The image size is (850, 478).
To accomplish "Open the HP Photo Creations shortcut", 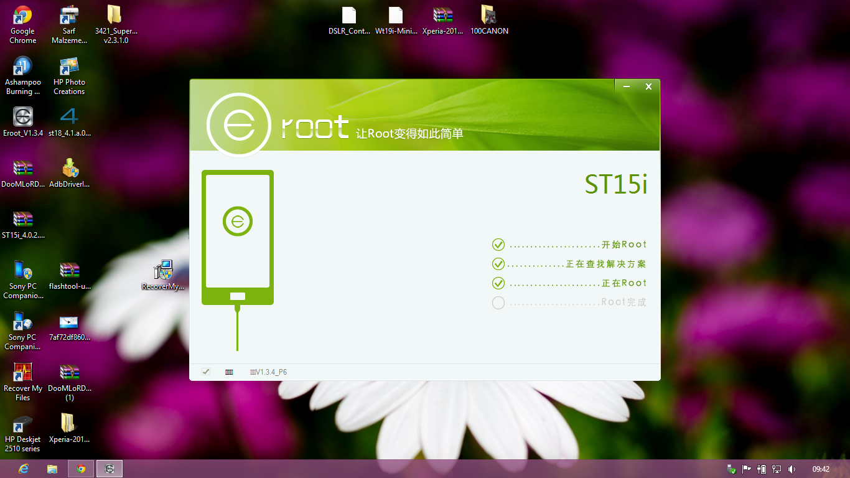I will click(69, 76).
